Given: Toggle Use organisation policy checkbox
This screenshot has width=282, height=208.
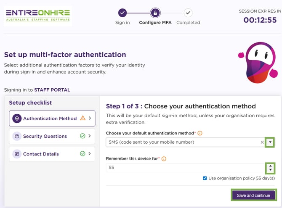Looking at the screenshot, I should [205, 178].
